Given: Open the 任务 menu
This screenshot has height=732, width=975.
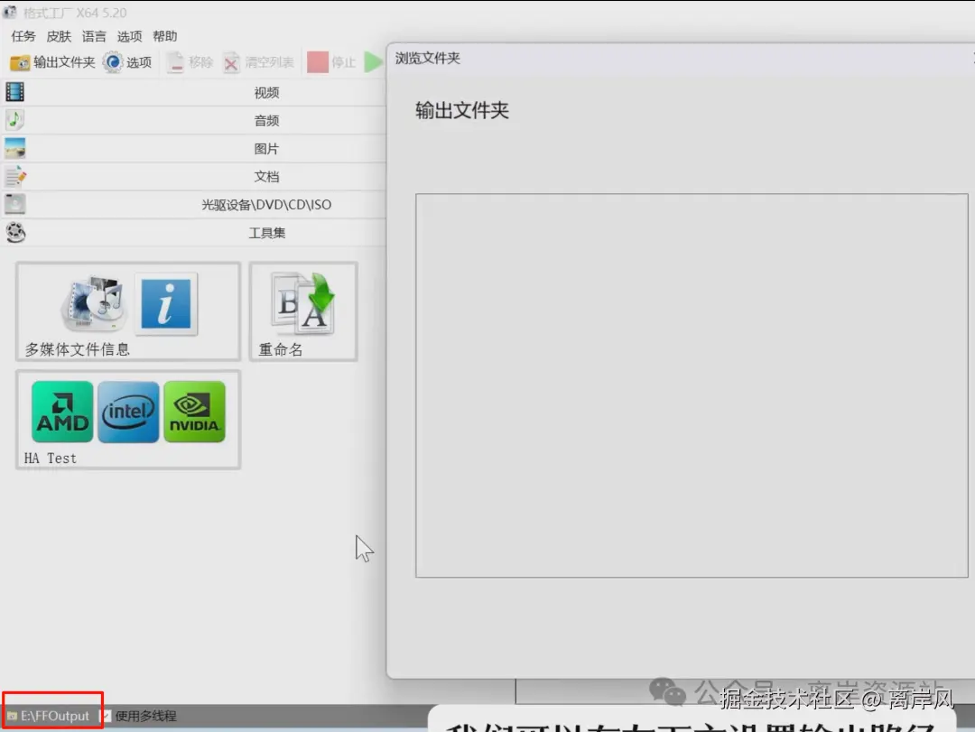Looking at the screenshot, I should 23,36.
